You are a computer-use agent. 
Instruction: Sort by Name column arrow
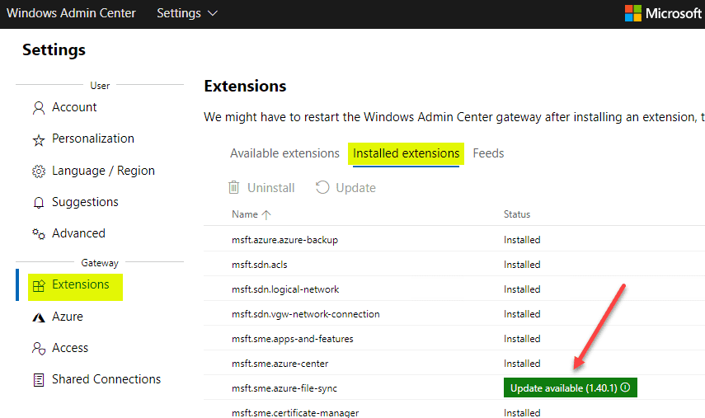(x=266, y=214)
